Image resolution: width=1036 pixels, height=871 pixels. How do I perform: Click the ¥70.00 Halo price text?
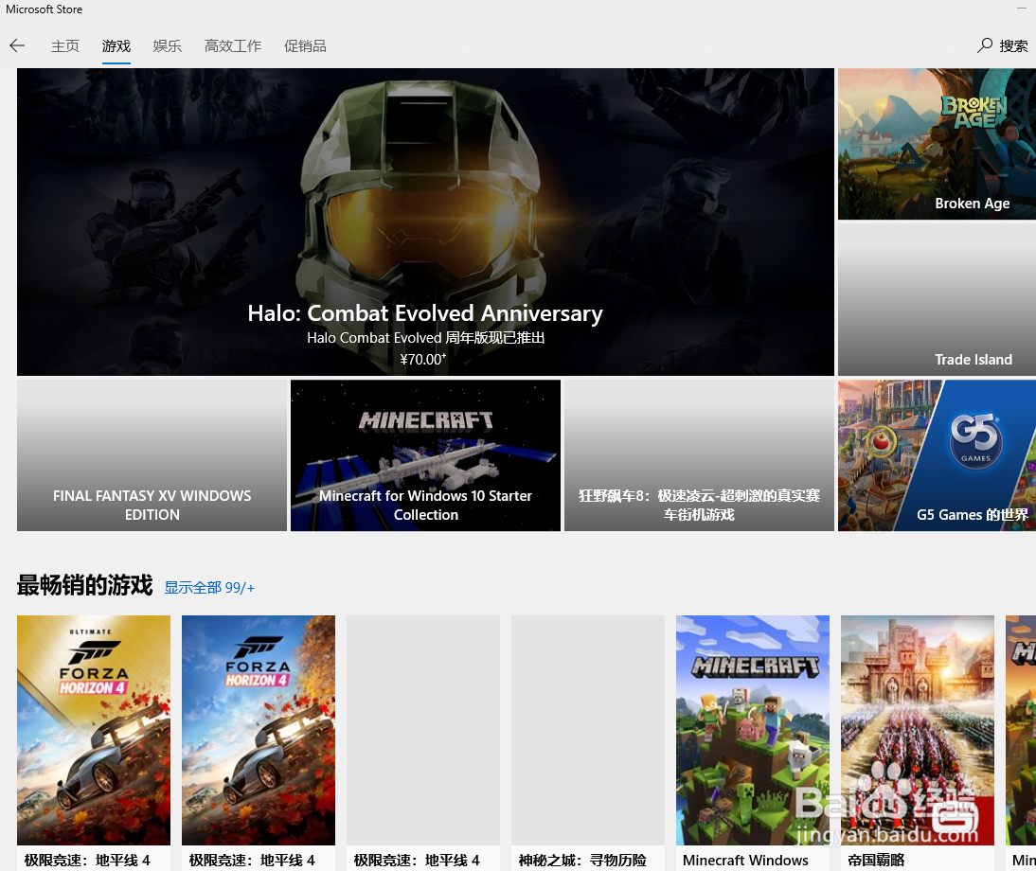423,359
